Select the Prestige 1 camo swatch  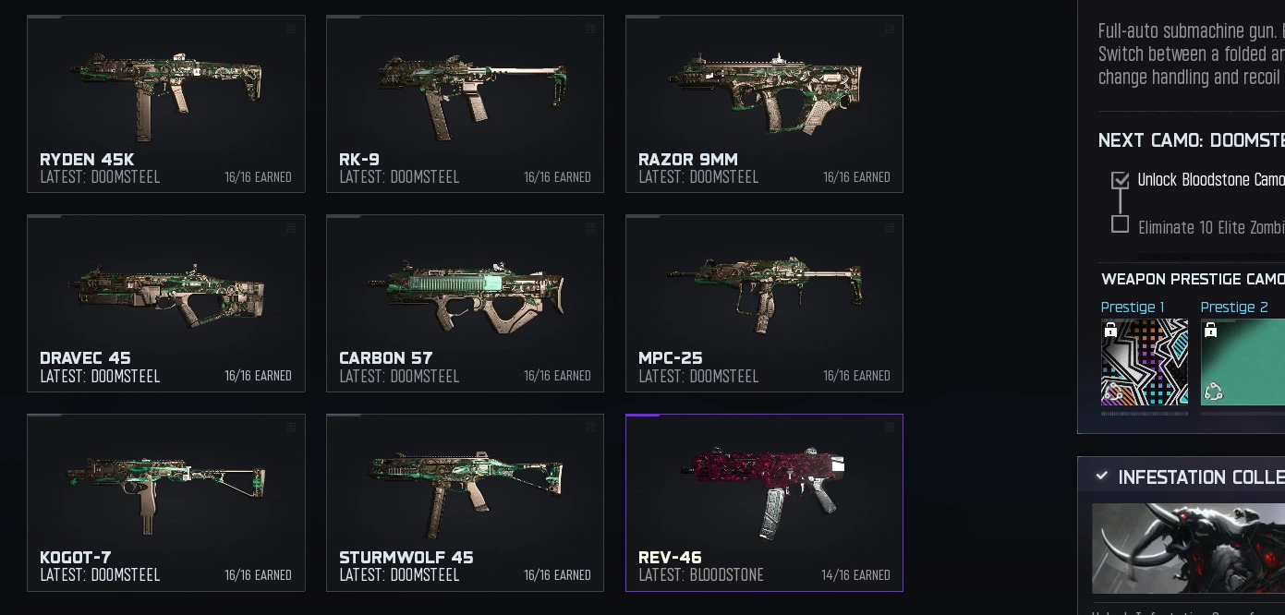[1145, 362]
